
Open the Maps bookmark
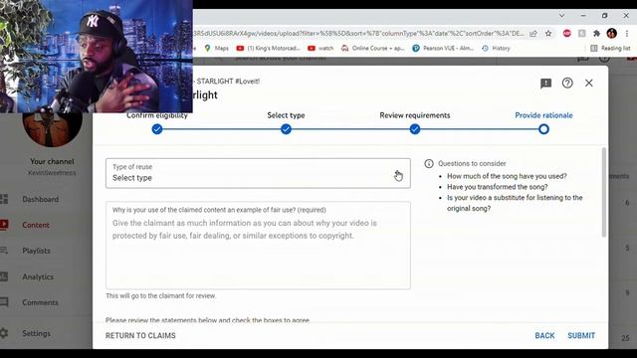[216, 48]
